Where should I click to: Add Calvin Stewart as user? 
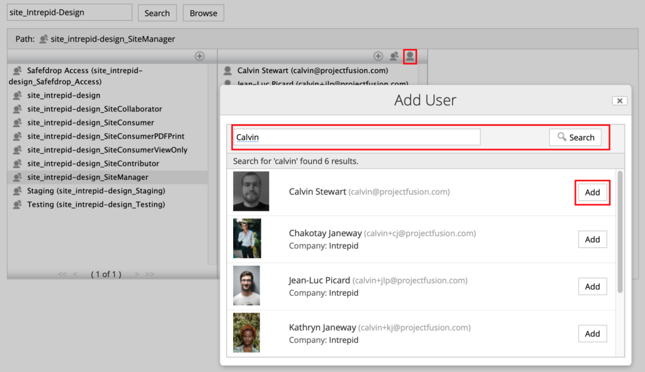click(592, 193)
